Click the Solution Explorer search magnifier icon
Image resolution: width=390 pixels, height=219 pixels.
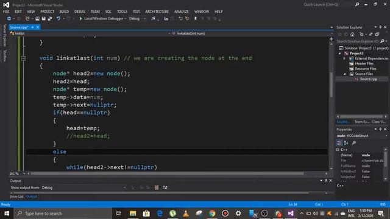tap(382, 41)
